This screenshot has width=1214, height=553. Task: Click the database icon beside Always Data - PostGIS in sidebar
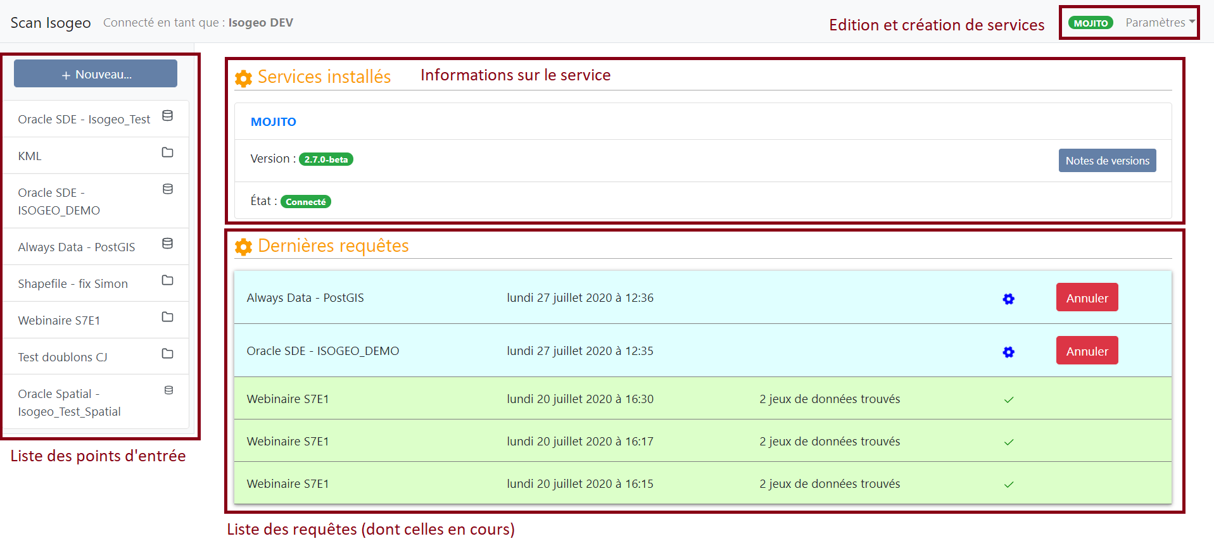[x=167, y=244]
